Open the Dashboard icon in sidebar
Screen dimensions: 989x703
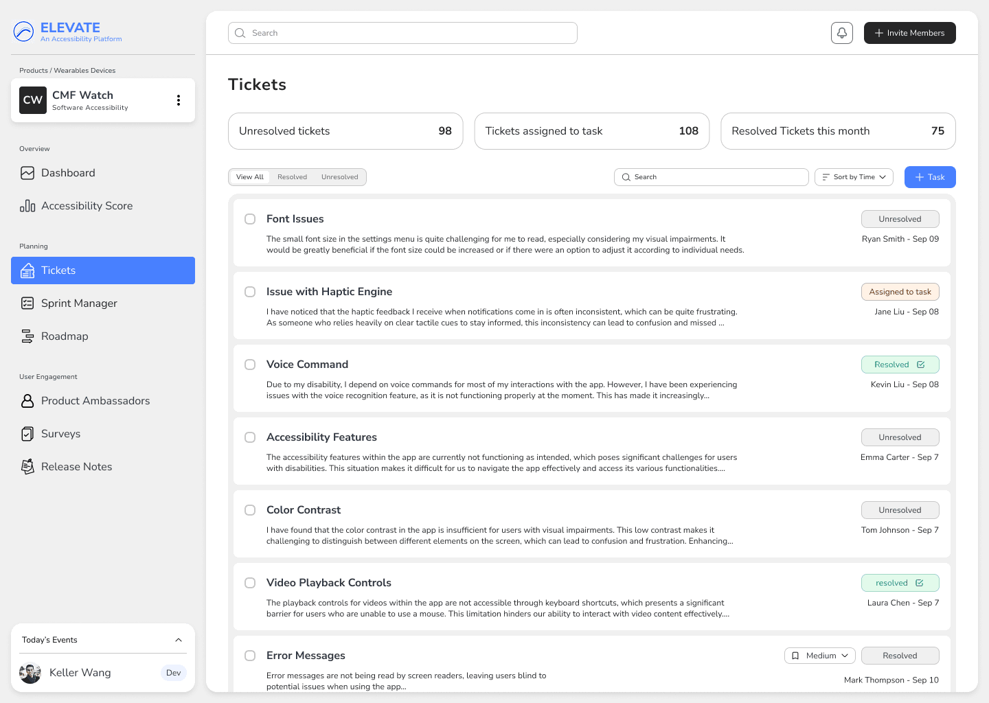27,173
